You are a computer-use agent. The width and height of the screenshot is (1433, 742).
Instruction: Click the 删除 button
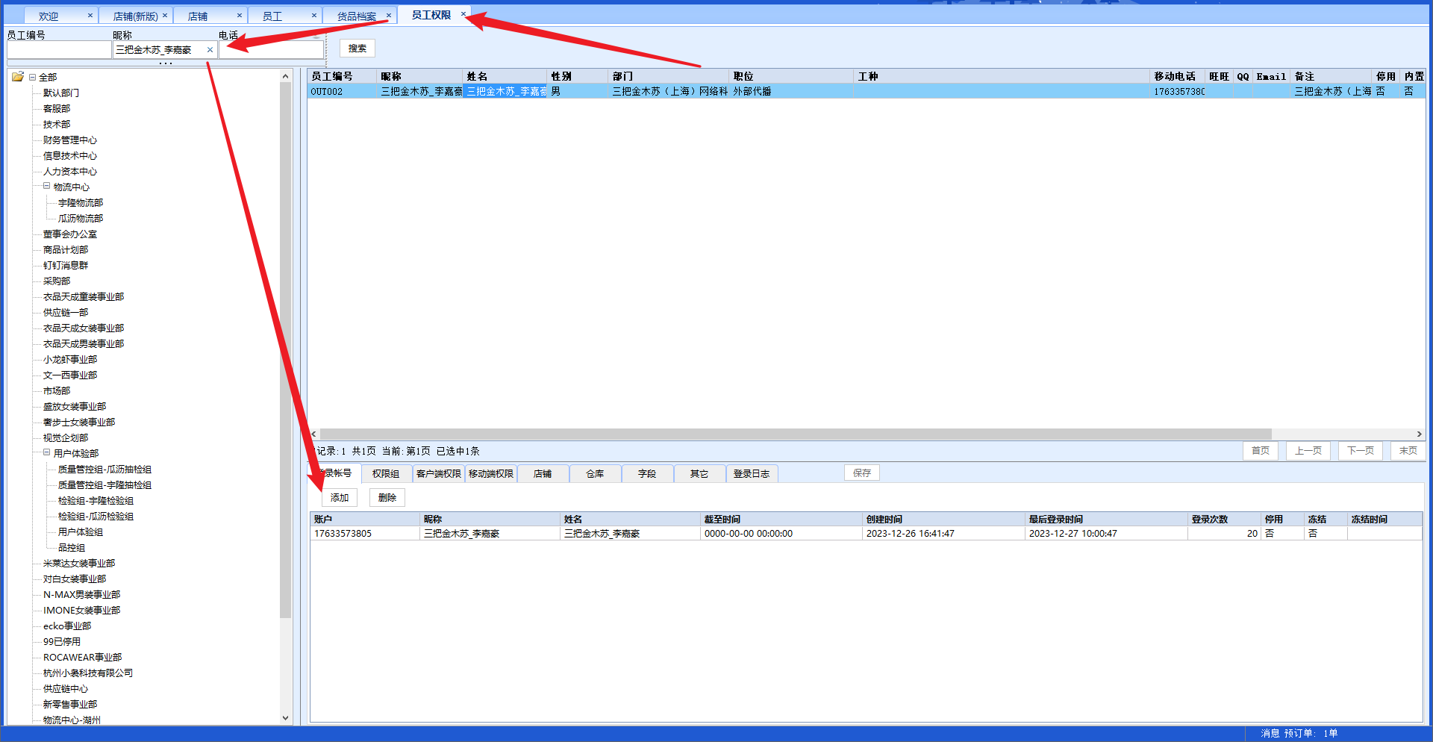click(387, 497)
